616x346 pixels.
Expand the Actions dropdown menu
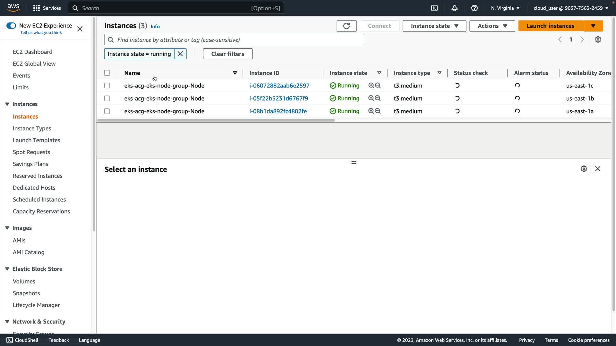click(x=492, y=26)
